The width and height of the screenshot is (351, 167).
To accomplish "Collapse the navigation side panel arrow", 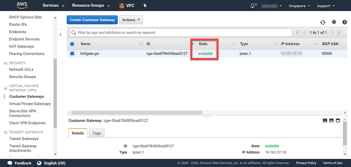I will tap(60, 35).
